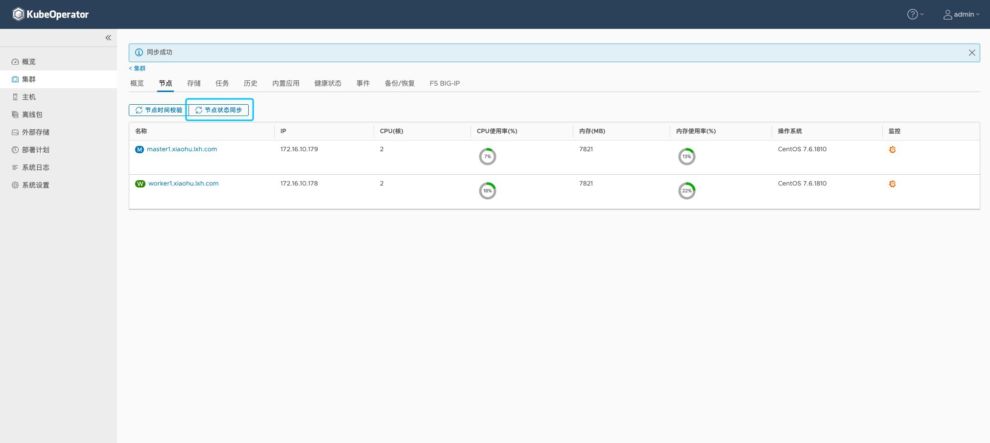Click memory value 7821 in worker1 row

[x=586, y=184]
